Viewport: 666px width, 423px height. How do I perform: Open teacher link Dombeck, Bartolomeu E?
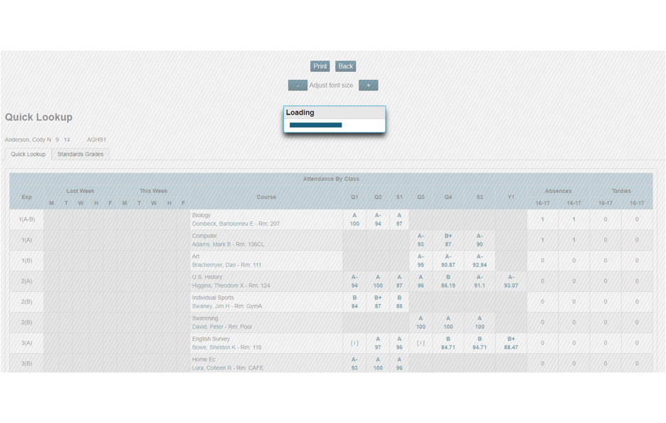[x=216, y=224]
